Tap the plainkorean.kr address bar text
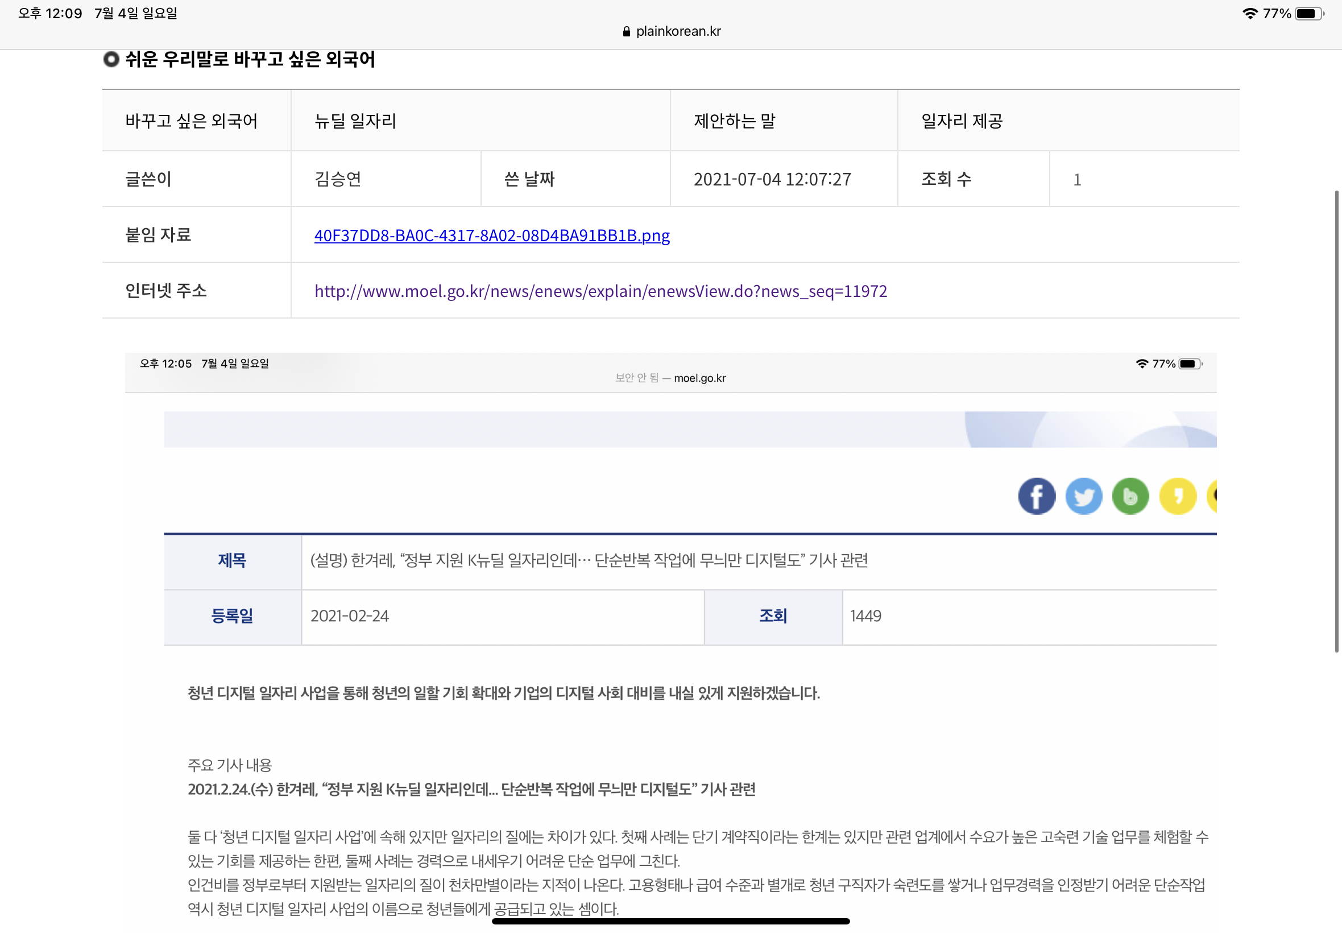The width and height of the screenshot is (1342, 933). pos(678,31)
